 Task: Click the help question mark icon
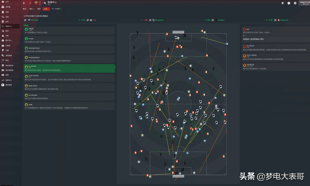[x=289, y=3]
